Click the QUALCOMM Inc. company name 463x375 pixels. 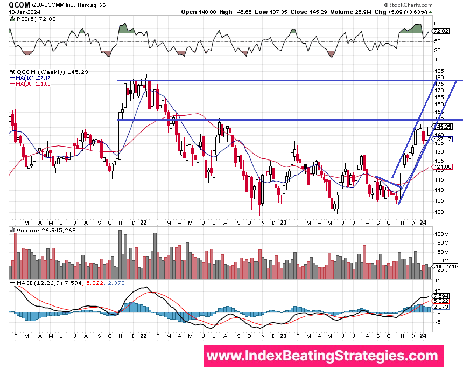54,5
